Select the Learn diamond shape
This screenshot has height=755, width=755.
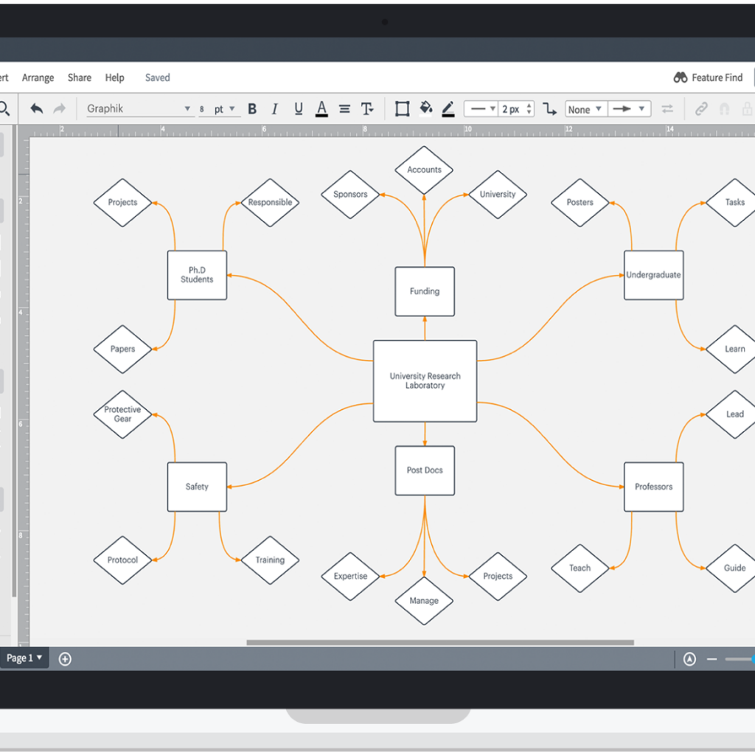(731, 349)
